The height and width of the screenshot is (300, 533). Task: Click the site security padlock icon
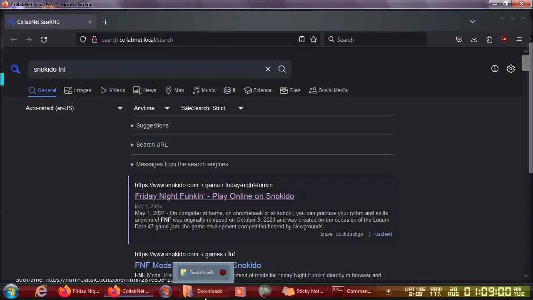pyautogui.click(x=94, y=40)
